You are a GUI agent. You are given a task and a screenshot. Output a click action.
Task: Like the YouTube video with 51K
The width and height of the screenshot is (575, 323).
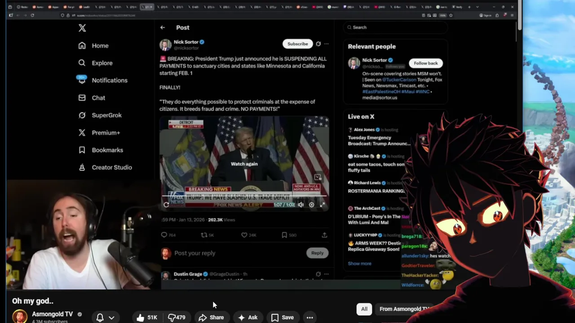146,318
